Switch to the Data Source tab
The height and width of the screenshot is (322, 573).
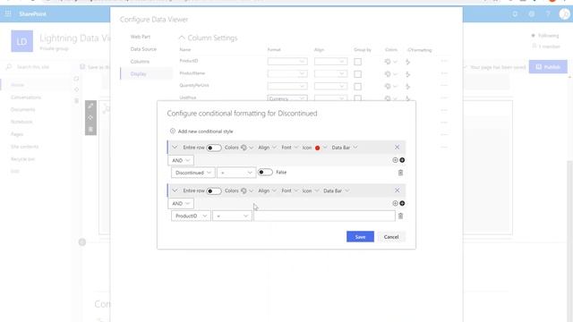pyautogui.click(x=143, y=49)
